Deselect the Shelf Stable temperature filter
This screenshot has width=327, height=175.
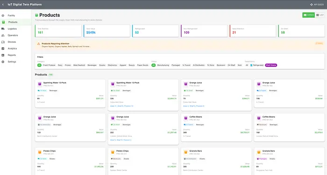coord(271,65)
